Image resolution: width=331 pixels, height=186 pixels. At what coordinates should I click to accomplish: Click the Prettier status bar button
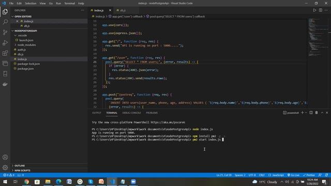pyautogui.click(x=309, y=175)
